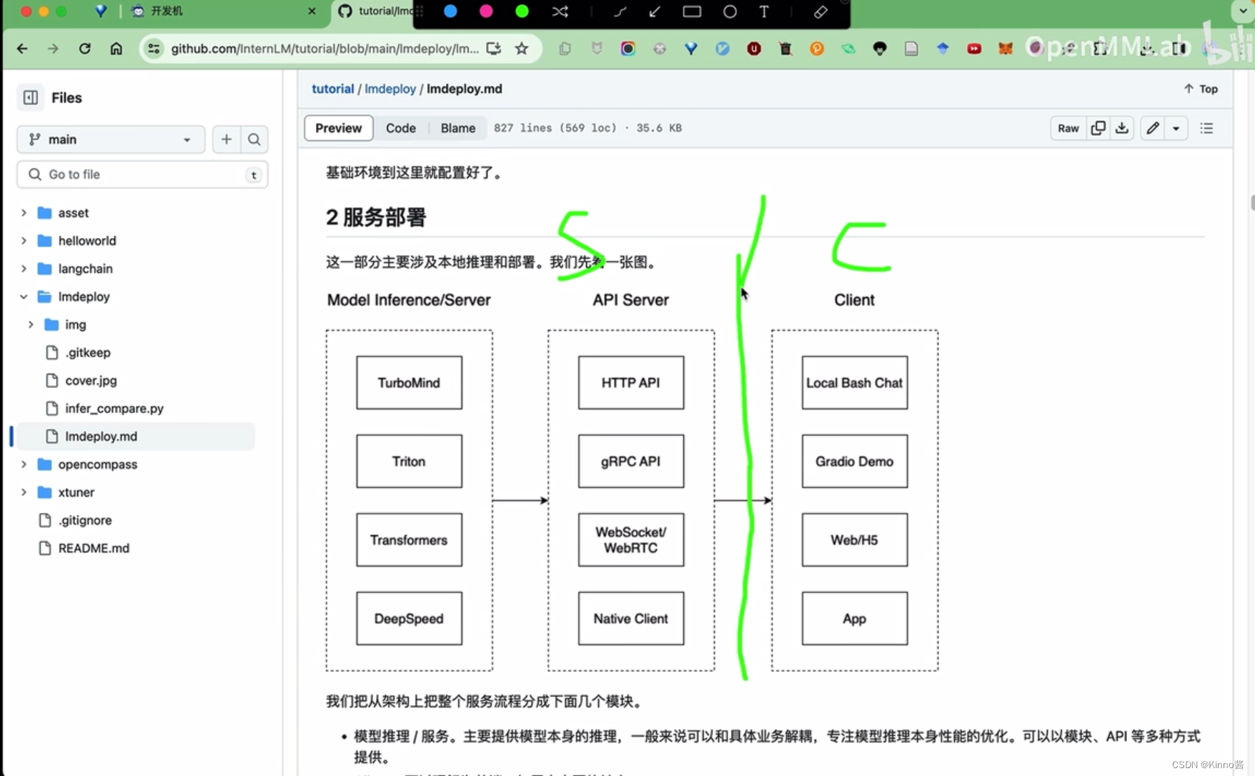Open the tutorial breadcrumb link
1255x776 pixels.
click(332, 89)
